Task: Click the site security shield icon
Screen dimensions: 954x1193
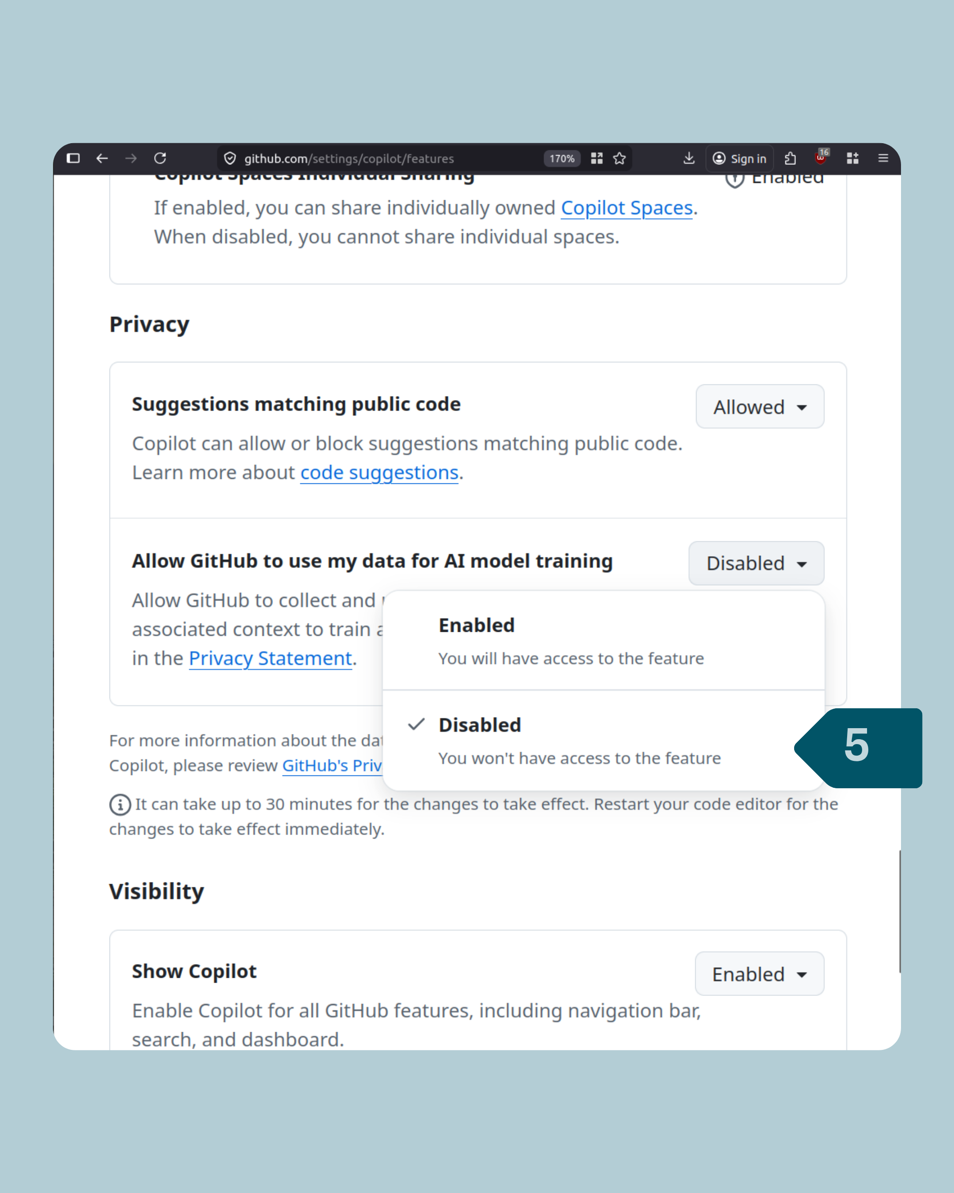Action: [x=230, y=159]
